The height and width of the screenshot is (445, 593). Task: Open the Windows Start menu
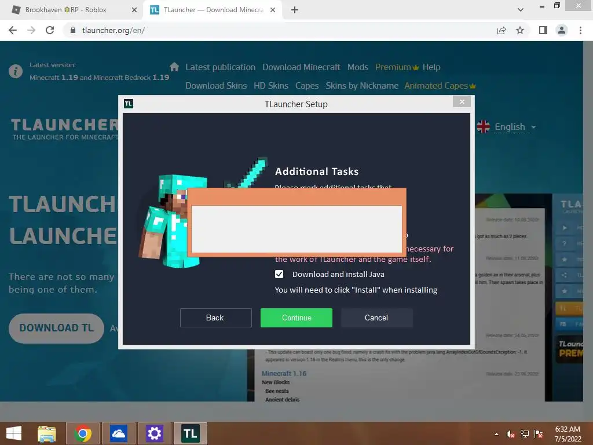click(x=14, y=433)
